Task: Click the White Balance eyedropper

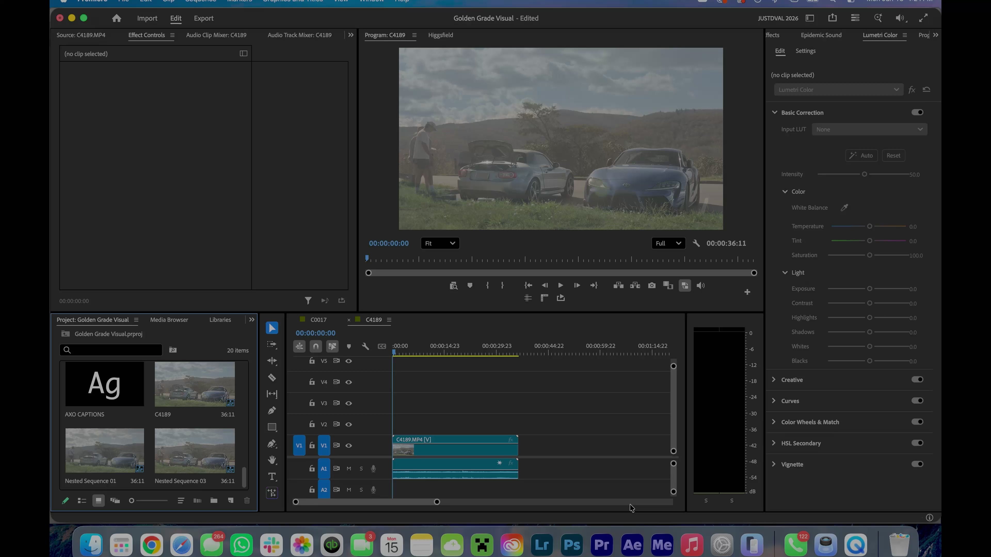Action: [x=844, y=208]
